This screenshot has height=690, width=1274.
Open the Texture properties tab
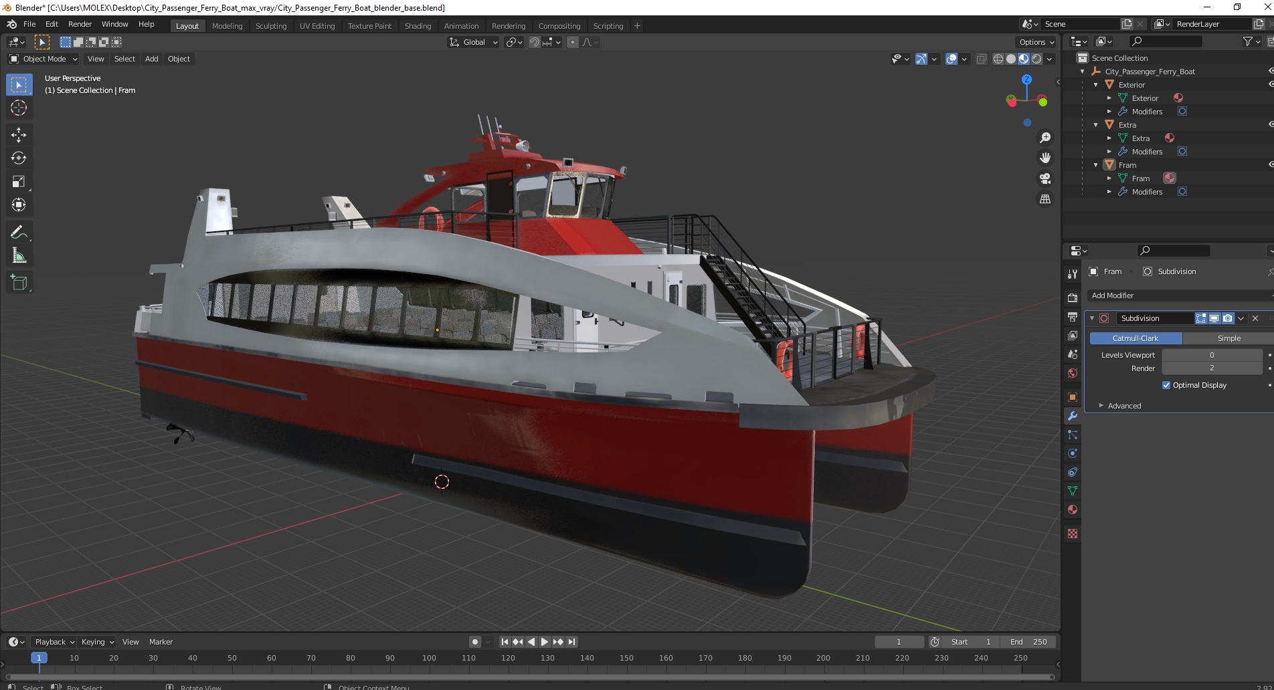pos(1073,534)
